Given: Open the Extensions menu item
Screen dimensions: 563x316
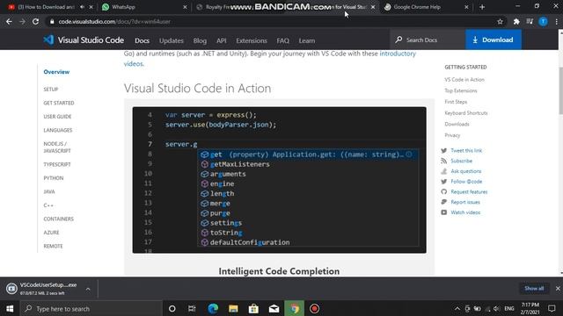Looking at the screenshot, I should [x=252, y=40].
